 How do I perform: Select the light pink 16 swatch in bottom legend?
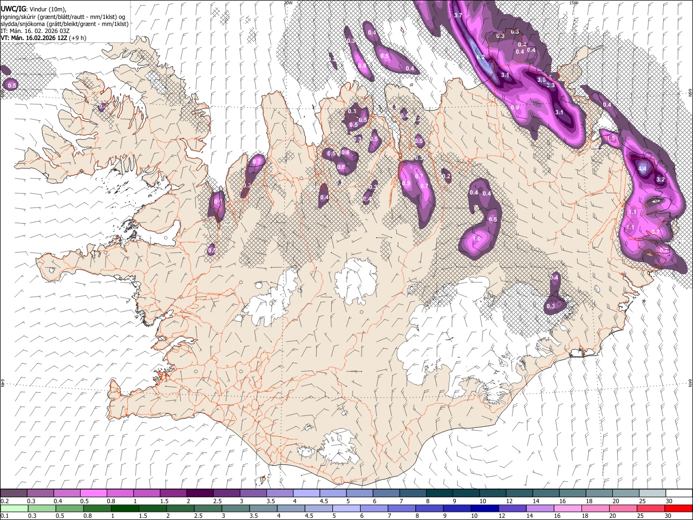coord(567,508)
